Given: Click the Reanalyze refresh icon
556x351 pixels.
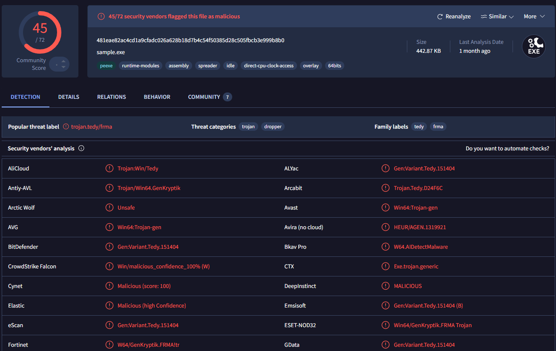Looking at the screenshot, I should pos(440,17).
